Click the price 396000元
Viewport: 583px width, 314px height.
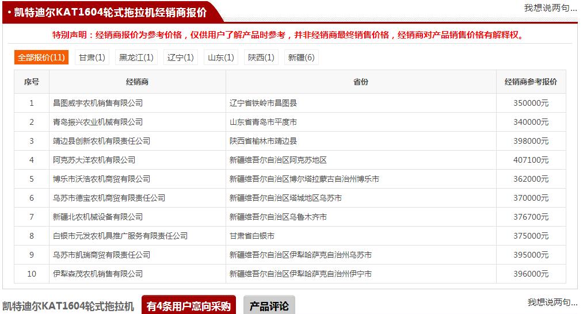click(x=531, y=274)
